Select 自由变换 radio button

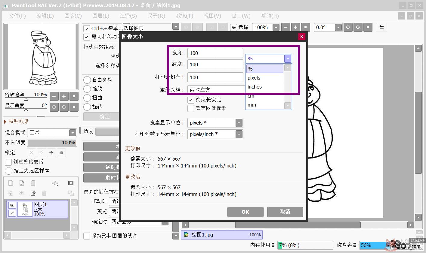87,80
